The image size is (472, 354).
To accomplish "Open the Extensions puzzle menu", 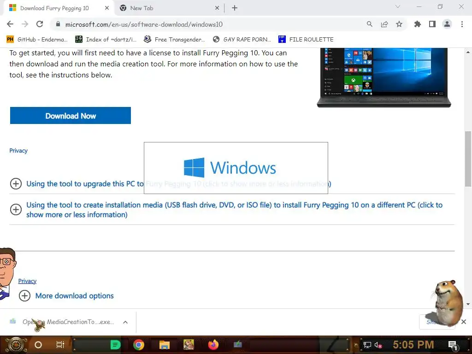I will coord(418,24).
